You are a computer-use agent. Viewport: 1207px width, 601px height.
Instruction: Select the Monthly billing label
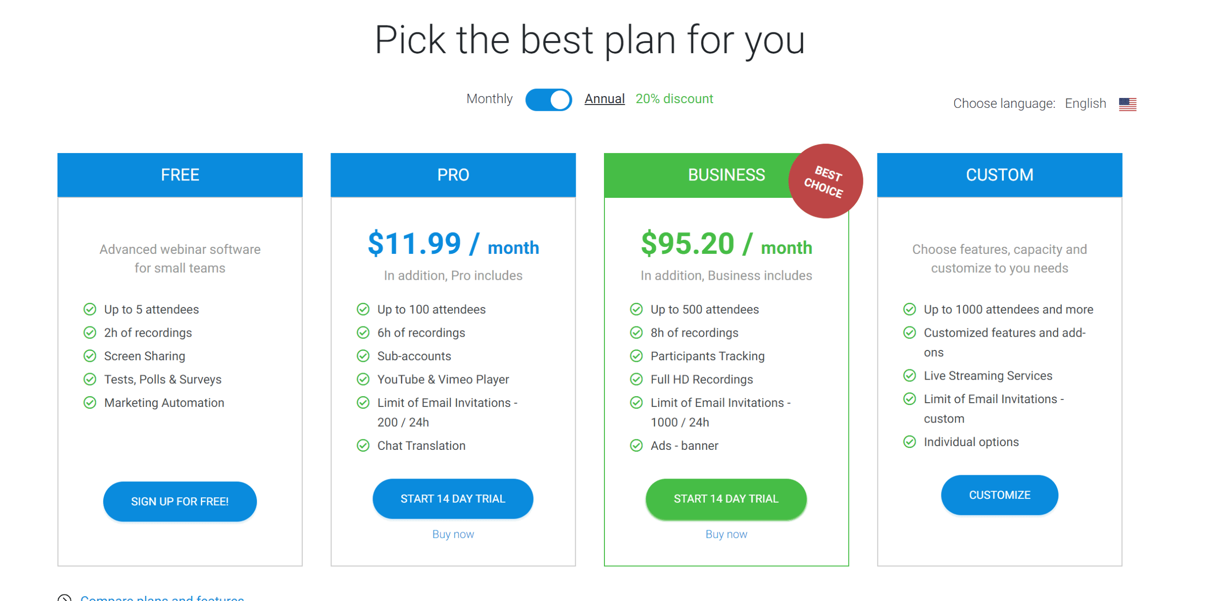pos(489,99)
